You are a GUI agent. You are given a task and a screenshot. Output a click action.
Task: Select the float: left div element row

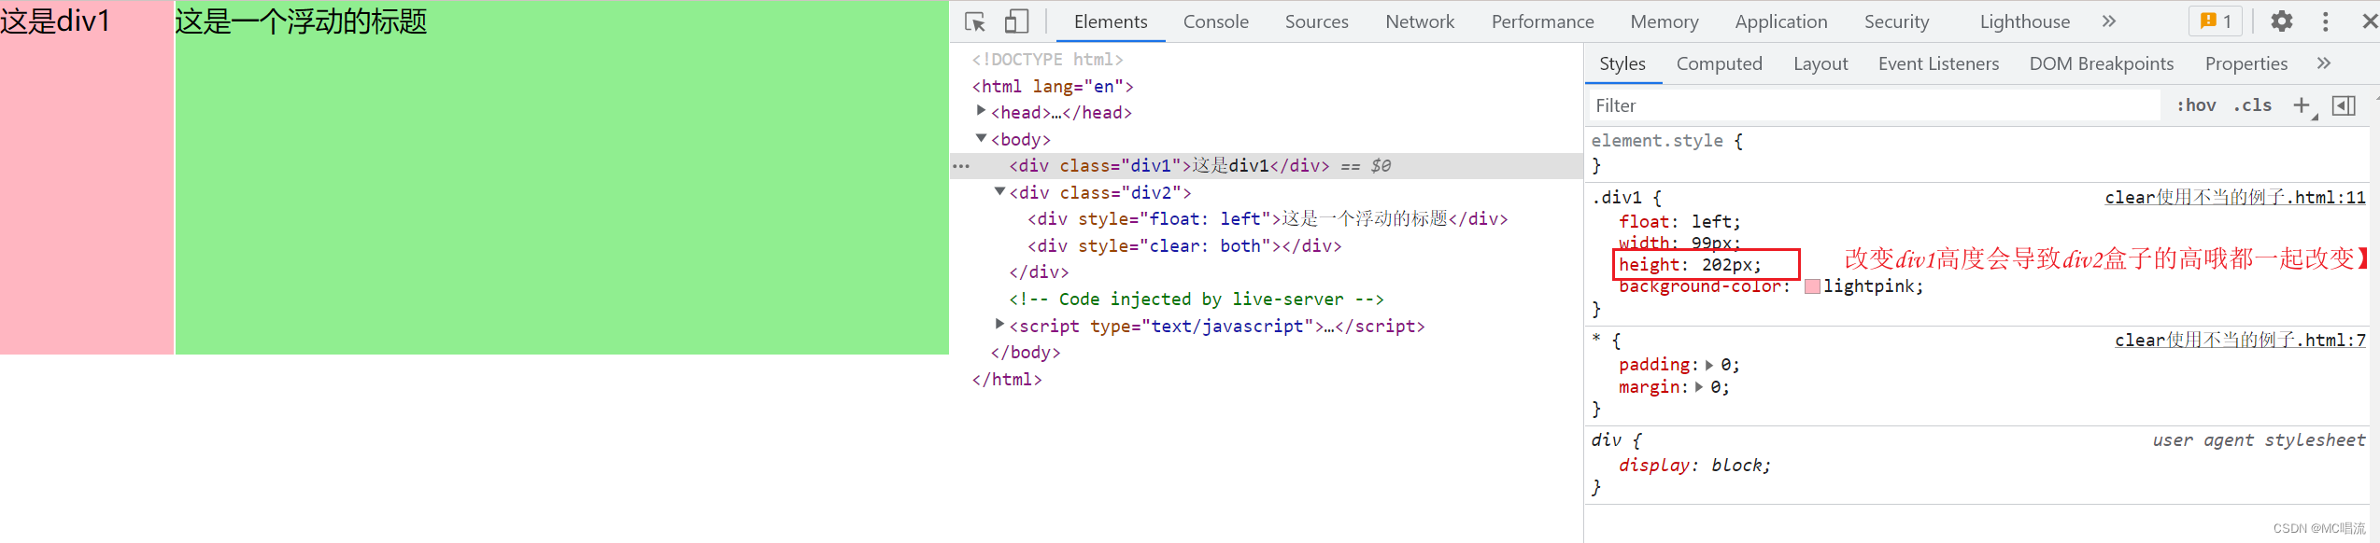click(x=1268, y=218)
